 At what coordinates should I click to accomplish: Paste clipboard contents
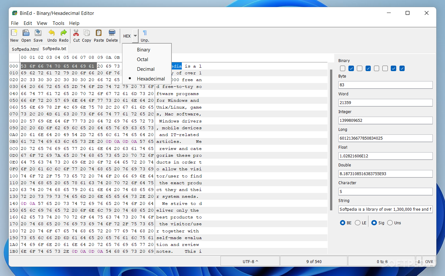[99, 36]
